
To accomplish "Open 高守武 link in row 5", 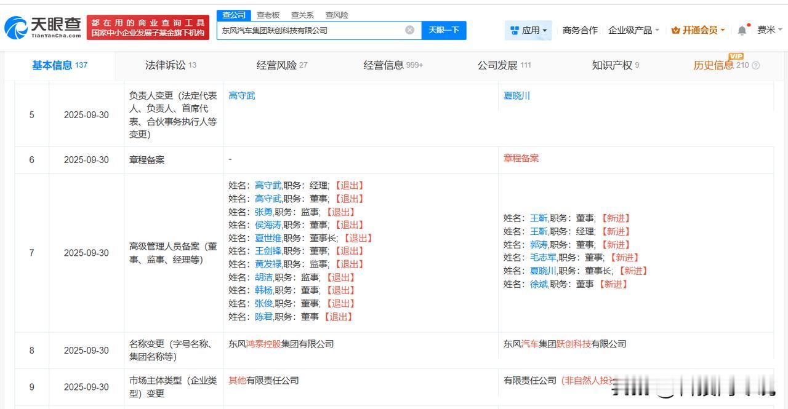I will [x=241, y=95].
